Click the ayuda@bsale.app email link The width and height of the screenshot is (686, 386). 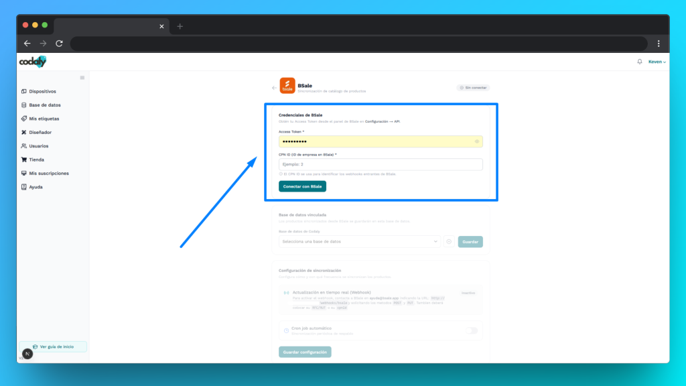point(384,298)
